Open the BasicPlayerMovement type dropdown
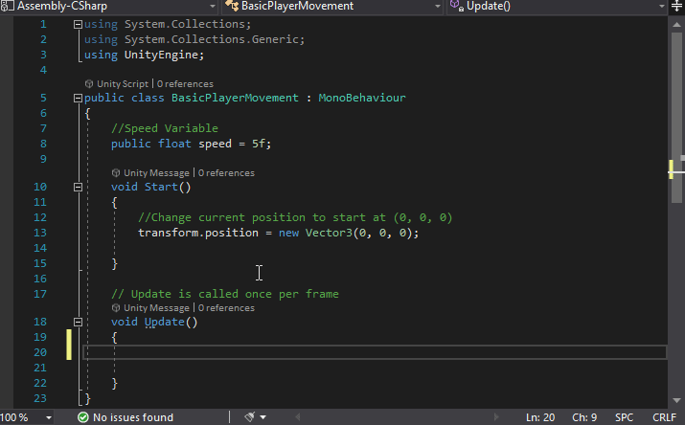Viewport: 685px width, 425px height. (437, 6)
